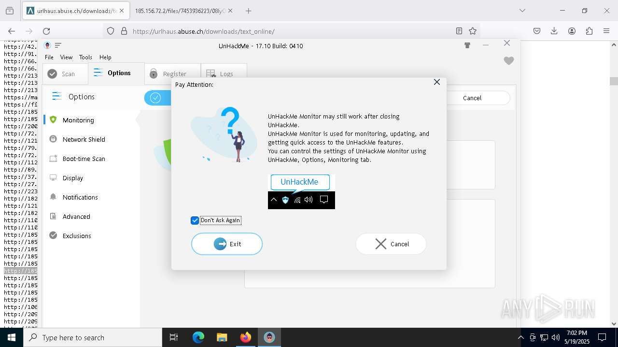This screenshot has height=347, width=618.
Task: Click the Pocket save icon in Firefox
Action: coord(537,31)
